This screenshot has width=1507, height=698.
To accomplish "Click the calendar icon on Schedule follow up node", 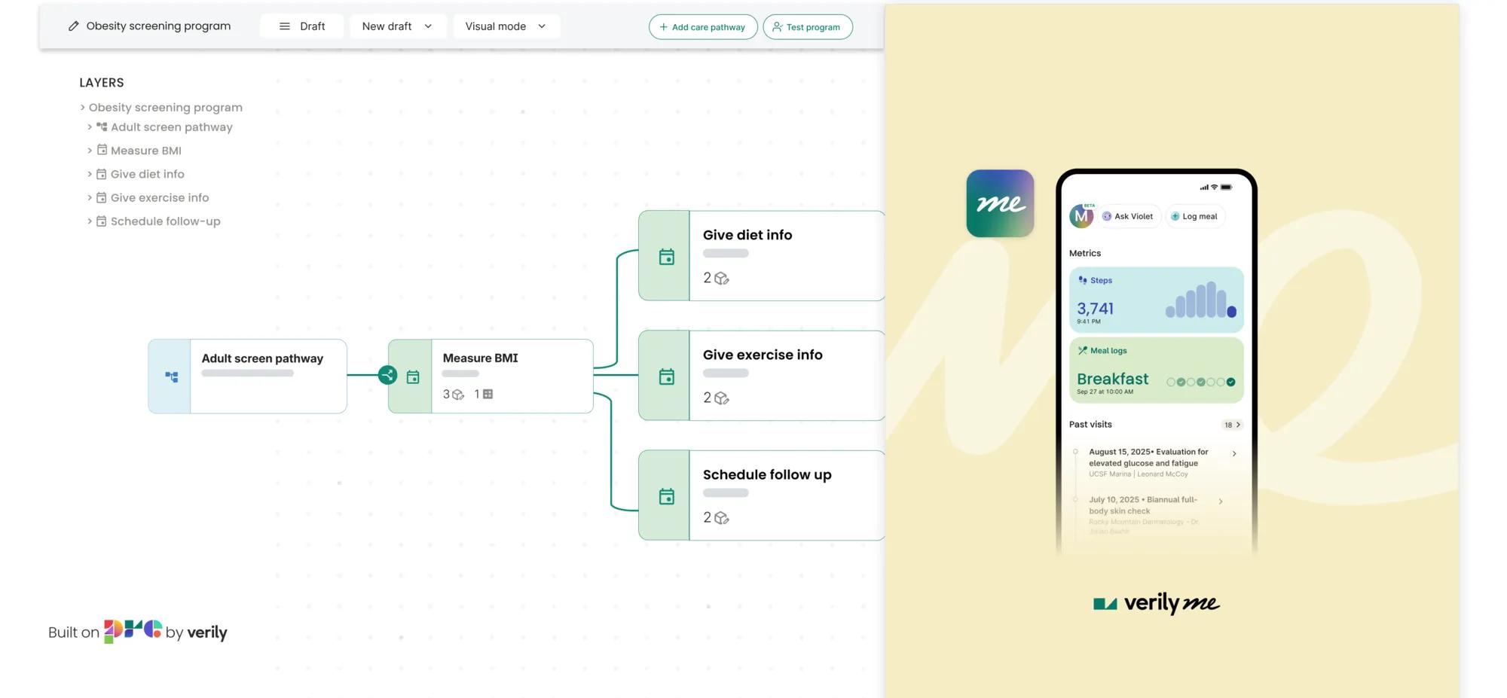I will pyautogui.click(x=666, y=495).
